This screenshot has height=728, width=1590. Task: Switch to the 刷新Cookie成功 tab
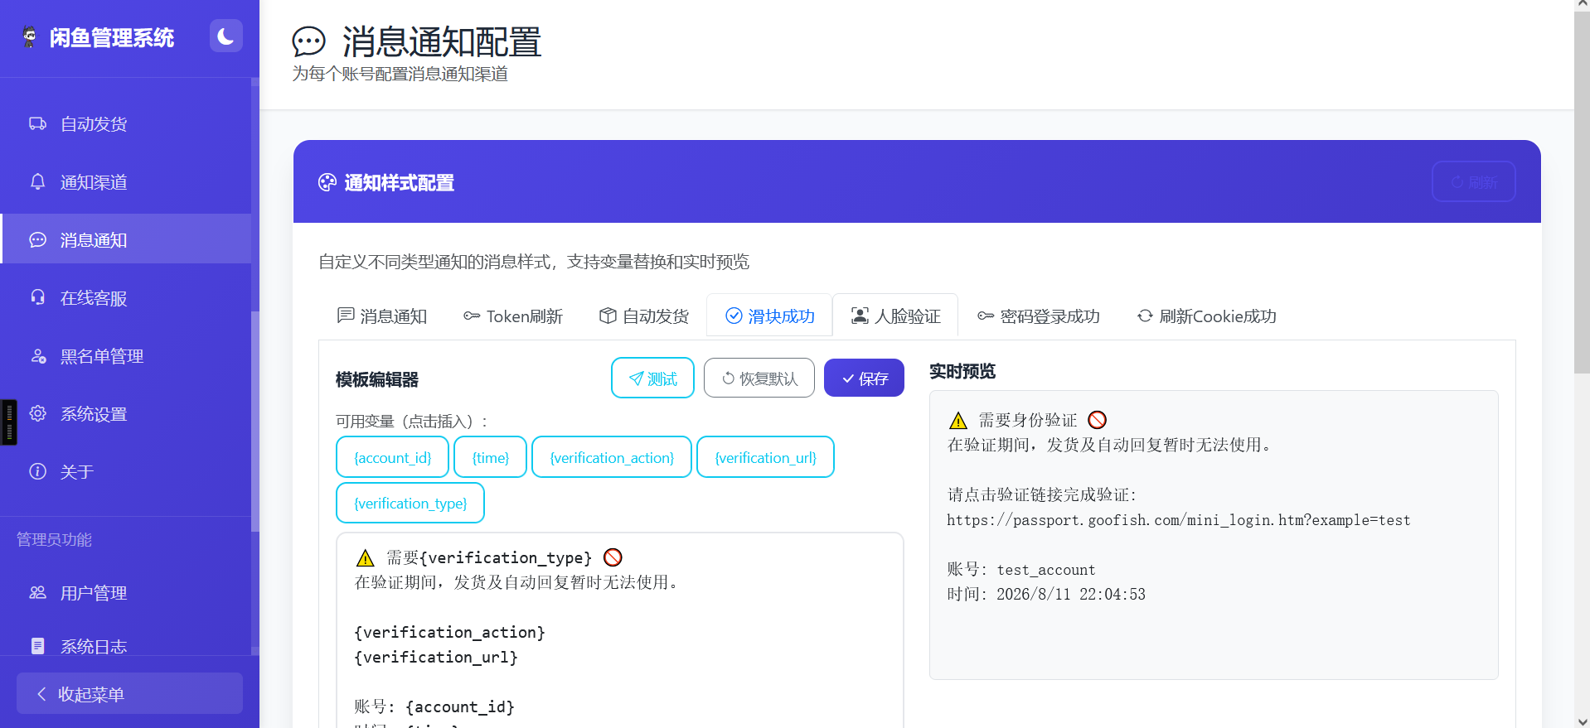point(1206,316)
